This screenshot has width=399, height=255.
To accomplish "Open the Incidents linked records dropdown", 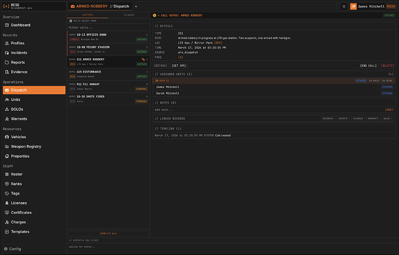I will point(329,119).
